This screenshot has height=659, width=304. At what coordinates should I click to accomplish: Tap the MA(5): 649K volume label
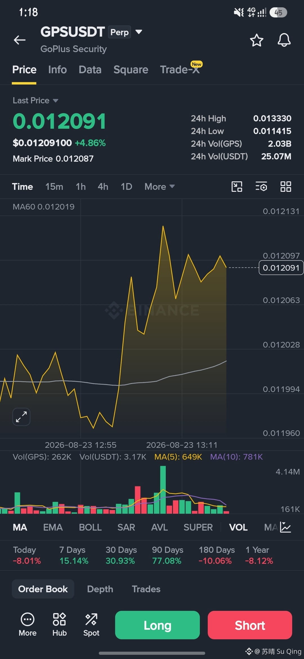click(x=178, y=457)
